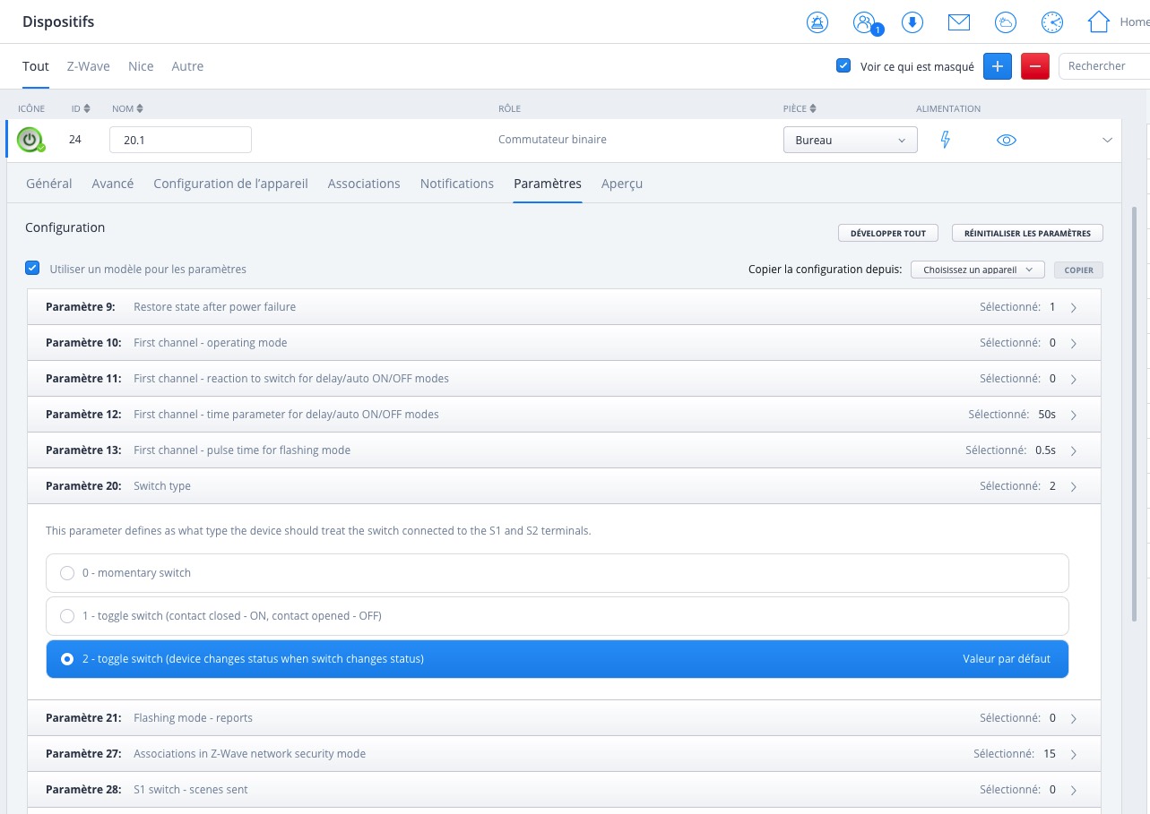Click the alarm siren icon

817,22
